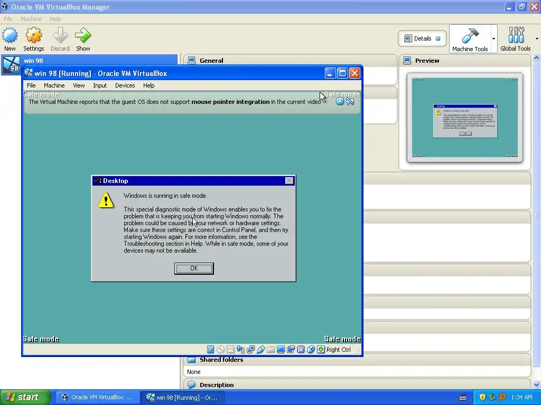Image resolution: width=541 pixels, height=405 pixels.
Task: Click the Windows start button
Action: point(25,397)
